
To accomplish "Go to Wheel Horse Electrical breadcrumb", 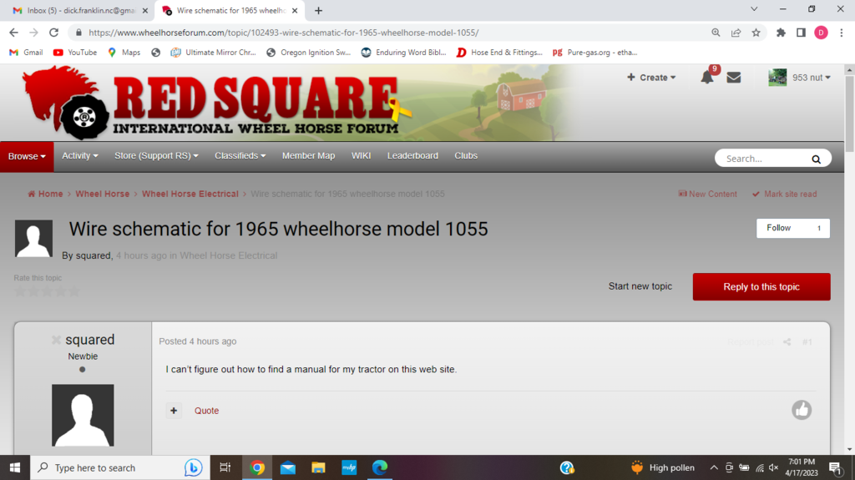I will click(190, 195).
